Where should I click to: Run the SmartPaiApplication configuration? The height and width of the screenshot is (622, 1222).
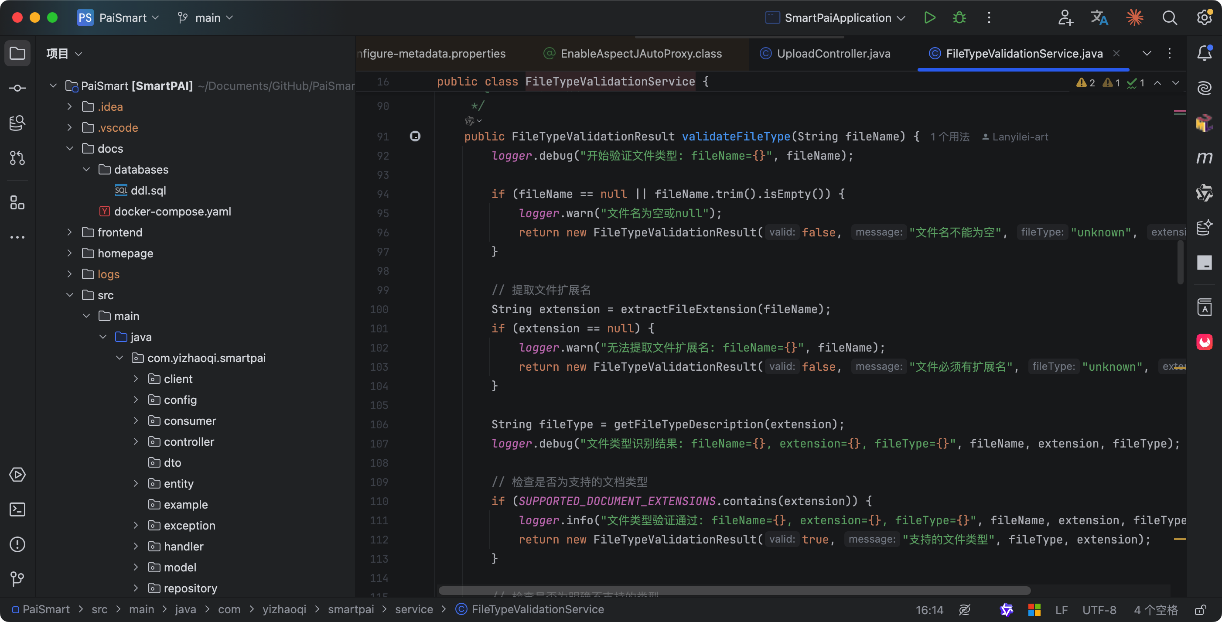(x=929, y=18)
